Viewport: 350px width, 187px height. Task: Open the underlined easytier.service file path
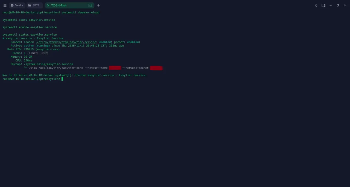pos(66,42)
